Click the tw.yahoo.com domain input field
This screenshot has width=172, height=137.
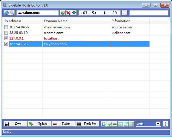tap(37, 13)
